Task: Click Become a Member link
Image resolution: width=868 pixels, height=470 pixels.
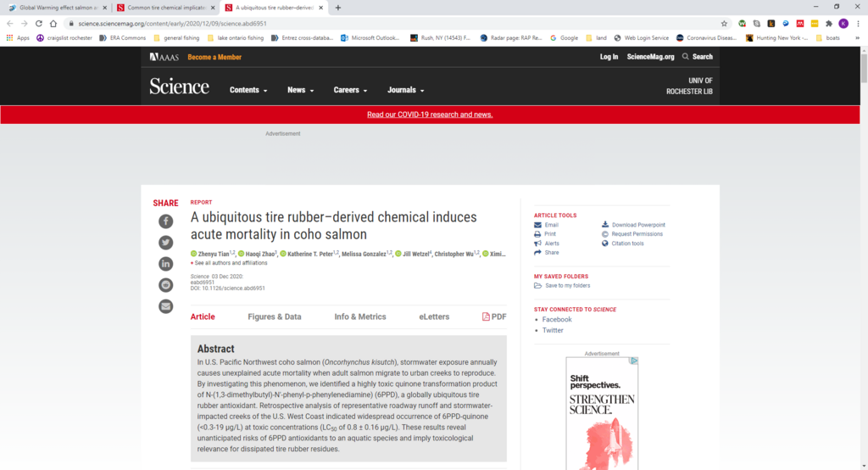Action: pos(214,57)
